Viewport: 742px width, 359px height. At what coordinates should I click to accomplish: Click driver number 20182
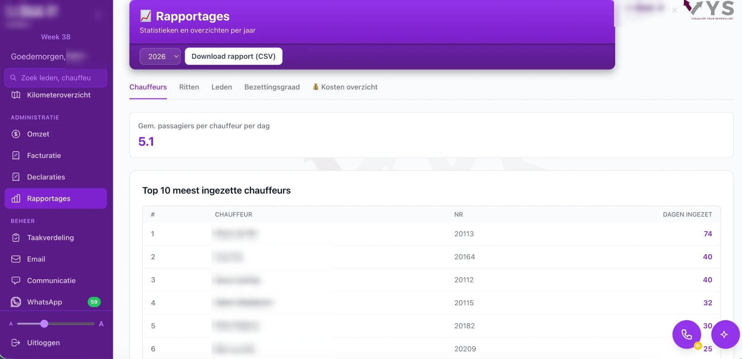pos(465,326)
